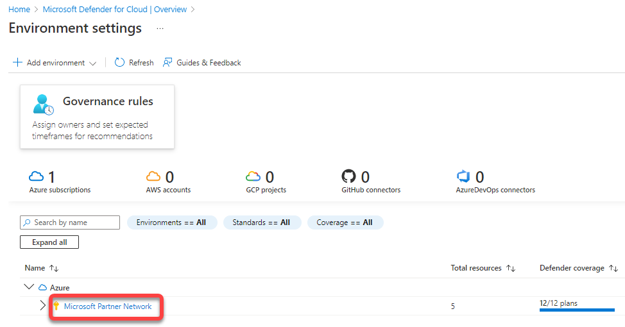Focus the Search by name field
Image resolution: width=625 pixels, height=327 pixels.
(x=70, y=222)
